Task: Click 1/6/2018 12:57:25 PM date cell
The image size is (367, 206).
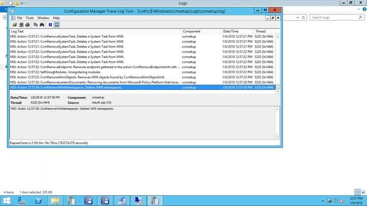Action: click(x=237, y=77)
